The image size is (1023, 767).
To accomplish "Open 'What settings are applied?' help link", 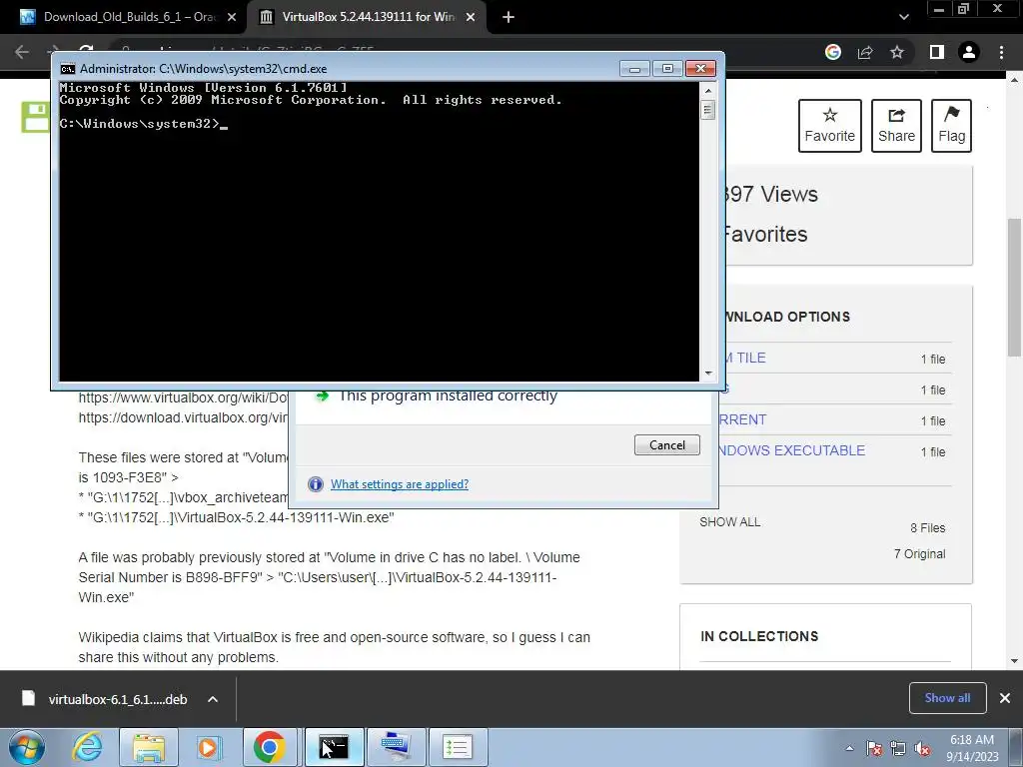I will [400, 484].
